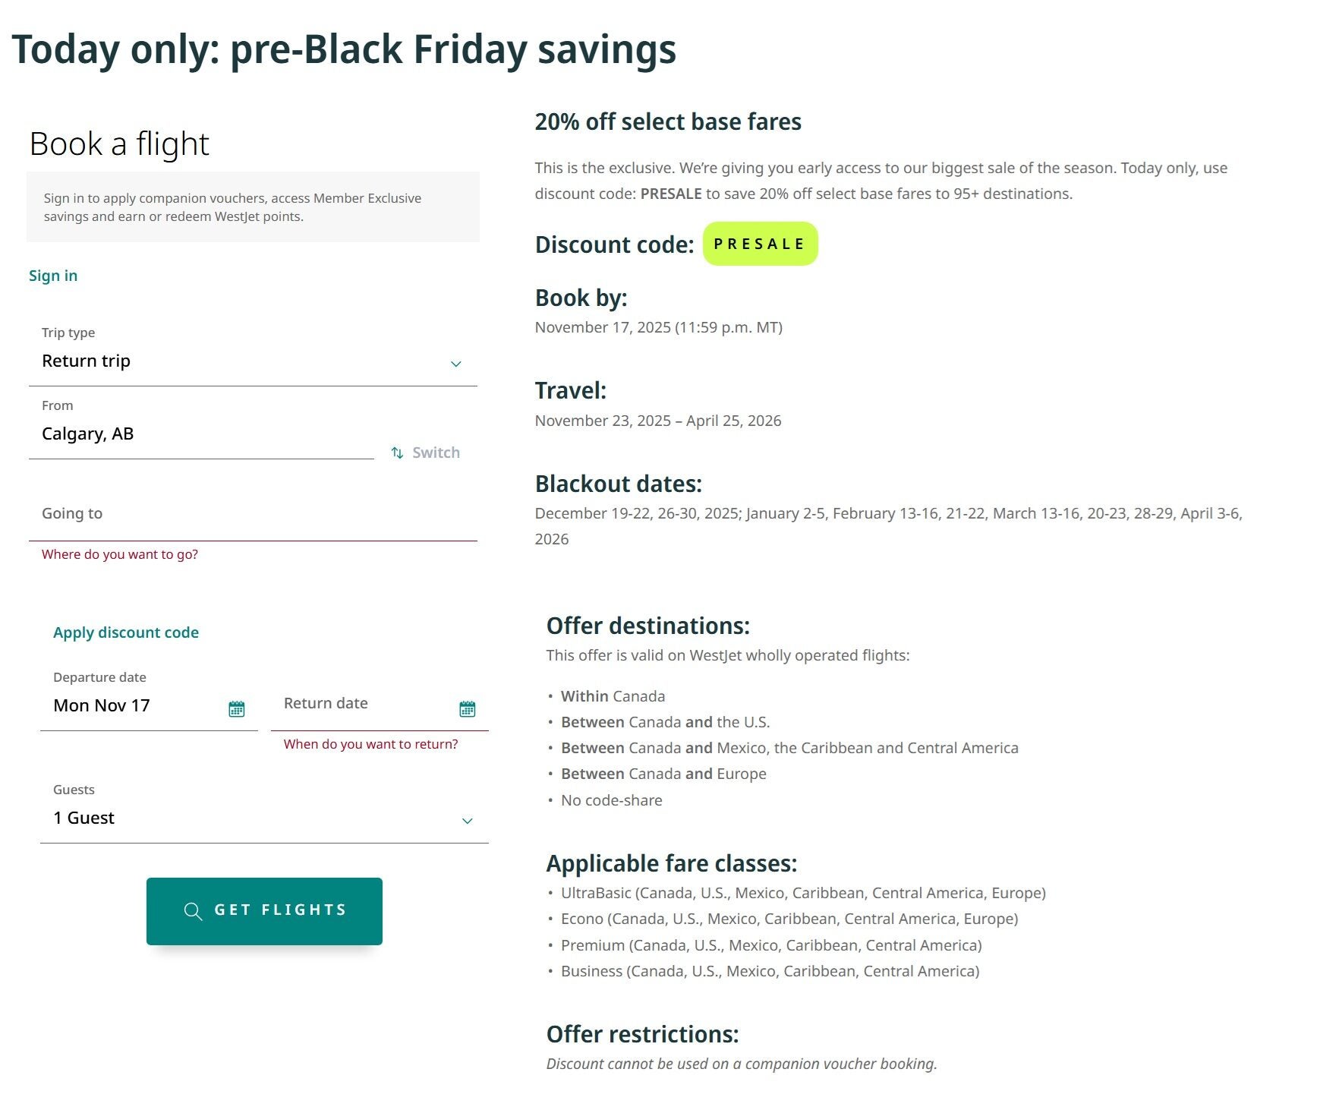Open the Return trip dropdown
The width and height of the screenshot is (1320, 1110).
(x=228, y=361)
